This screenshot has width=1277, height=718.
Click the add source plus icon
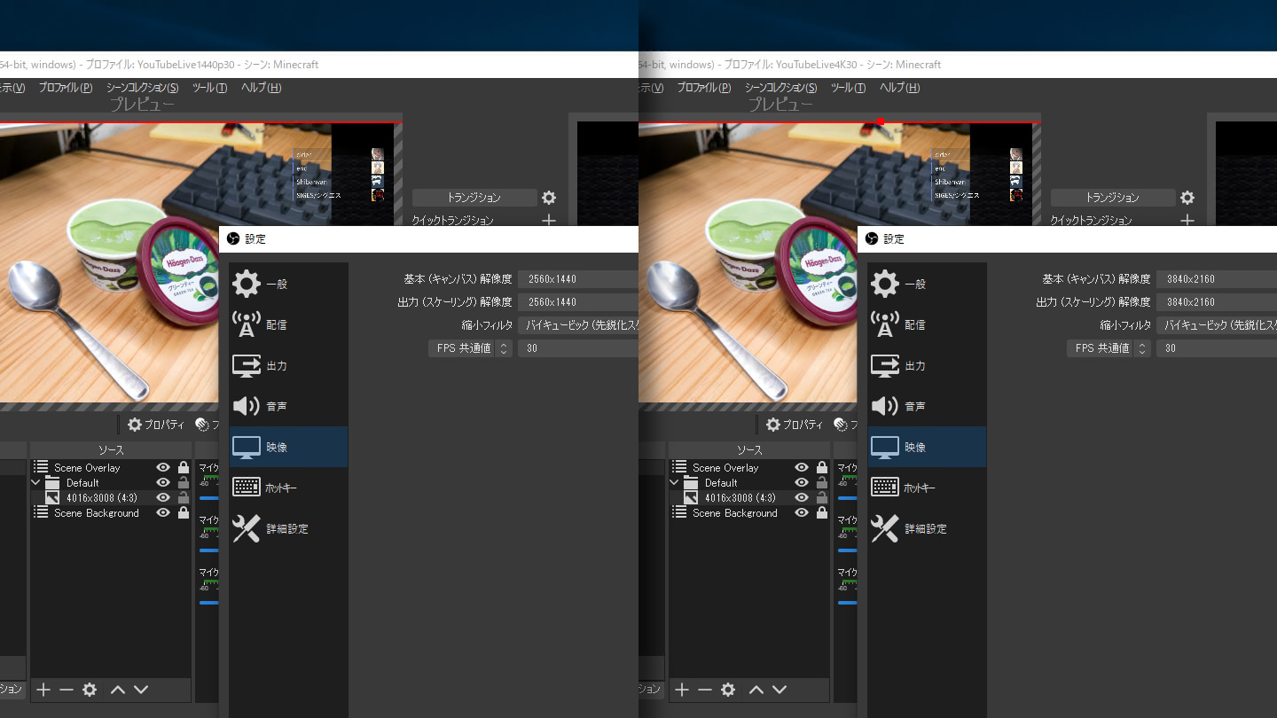(43, 690)
